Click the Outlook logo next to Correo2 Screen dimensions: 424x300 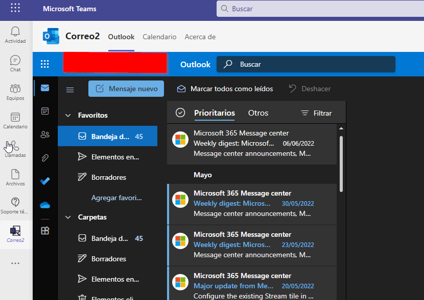point(51,36)
